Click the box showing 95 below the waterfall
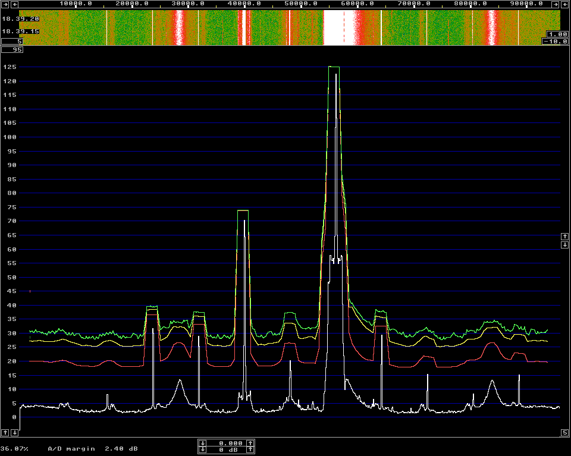Viewport: 571px width, 456px height. [x=12, y=49]
